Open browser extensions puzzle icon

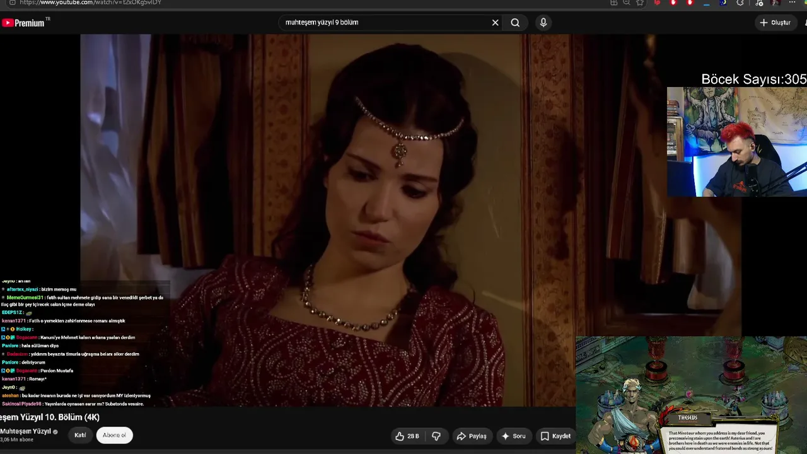coord(740,3)
